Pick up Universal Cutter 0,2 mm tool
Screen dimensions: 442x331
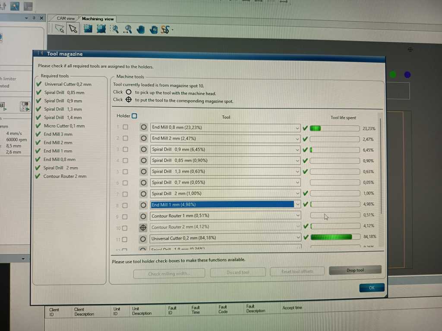coord(143,239)
